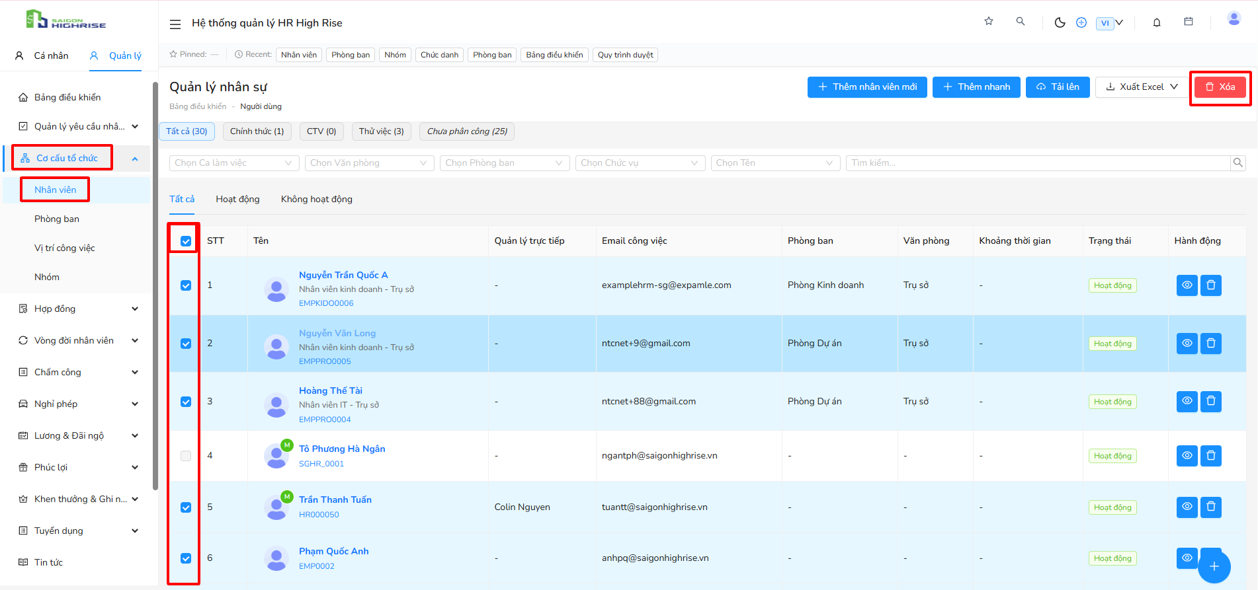The image size is (1258, 590).
Task: Open Phòng ban in sidebar
Action: [x=57, y=219]
